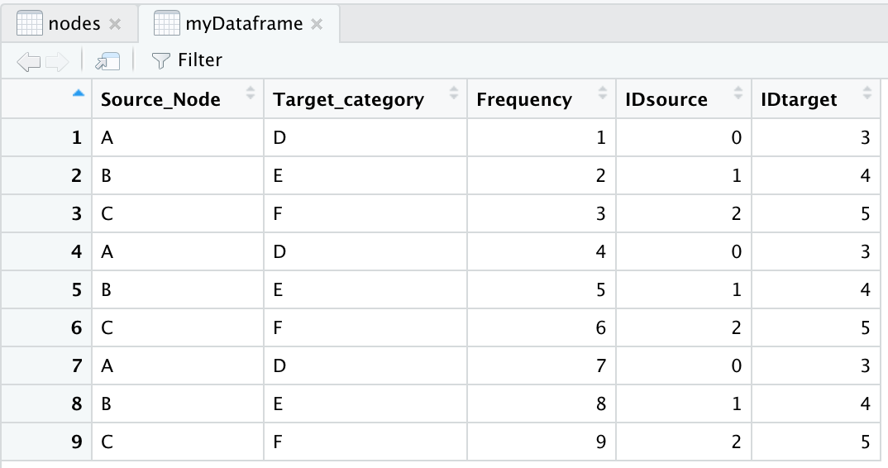Screen dimensions: 888x468
Task: Sort by IDtarget using its sort arrows
Action: coord(867,94)
